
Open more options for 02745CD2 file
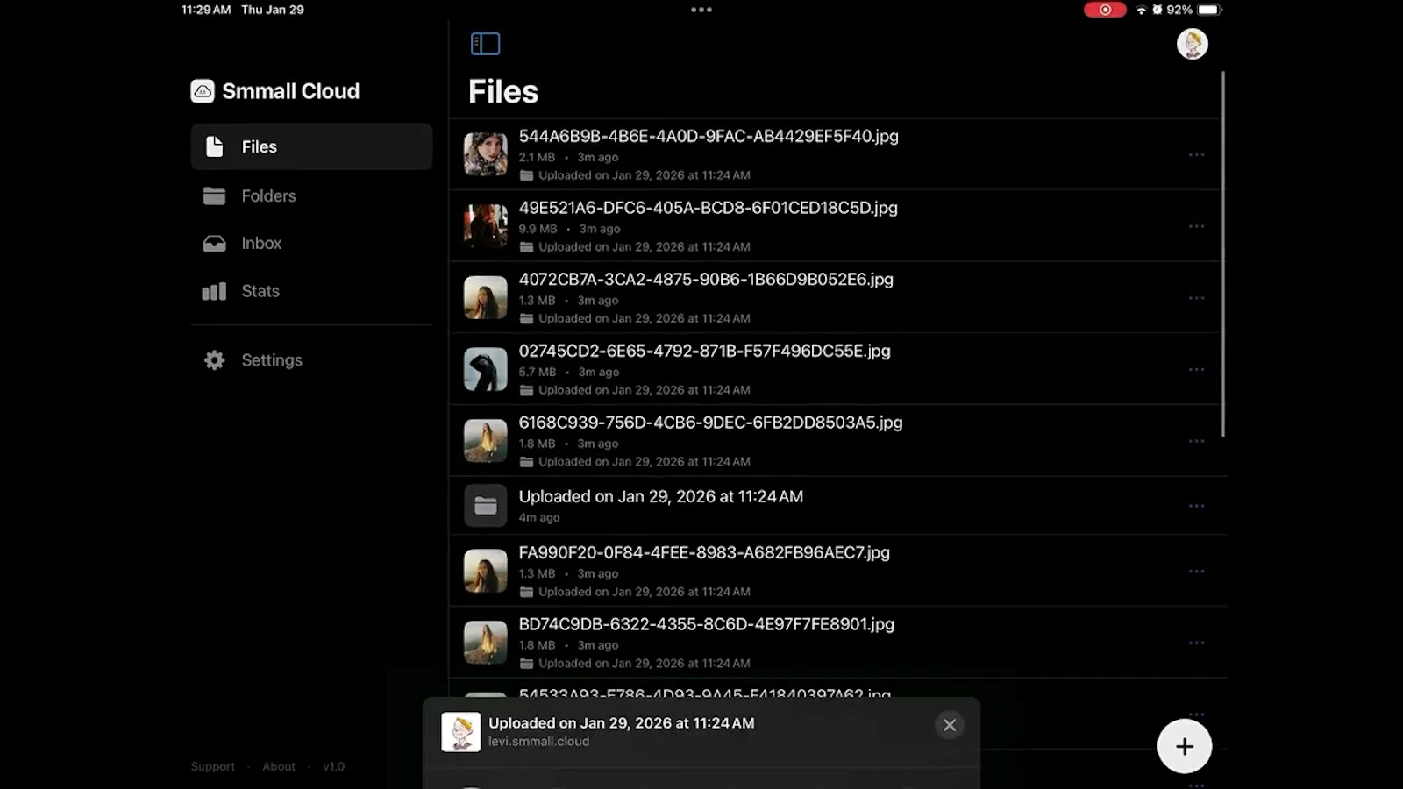(x=1197, y=370)
